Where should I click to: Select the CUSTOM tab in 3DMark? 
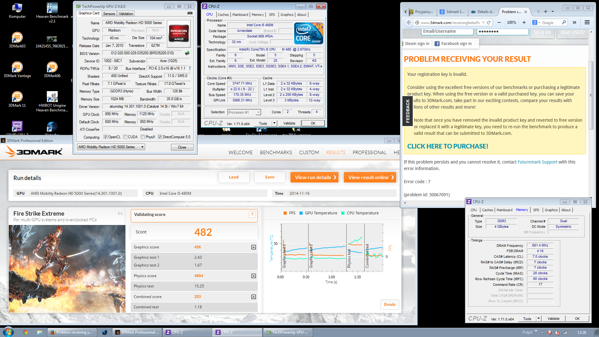coord(309,153)
